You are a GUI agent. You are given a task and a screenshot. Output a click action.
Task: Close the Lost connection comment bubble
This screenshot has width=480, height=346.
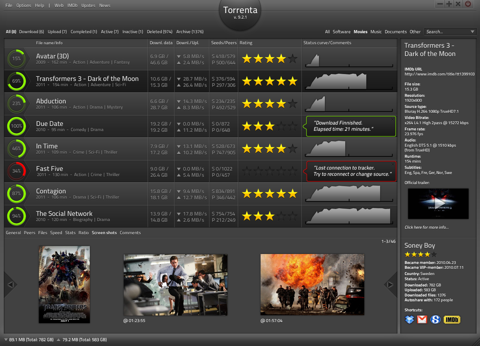click(x=393, y=164)
